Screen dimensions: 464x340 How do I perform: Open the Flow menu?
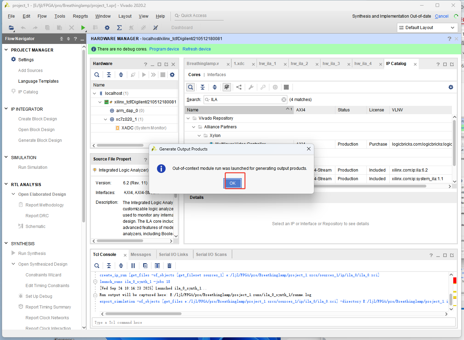tap(42, 16)
